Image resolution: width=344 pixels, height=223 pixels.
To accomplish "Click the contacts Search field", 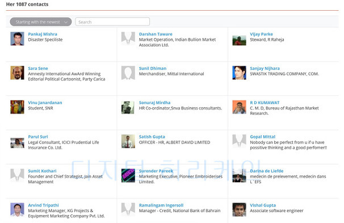I will tap(112, 22).
